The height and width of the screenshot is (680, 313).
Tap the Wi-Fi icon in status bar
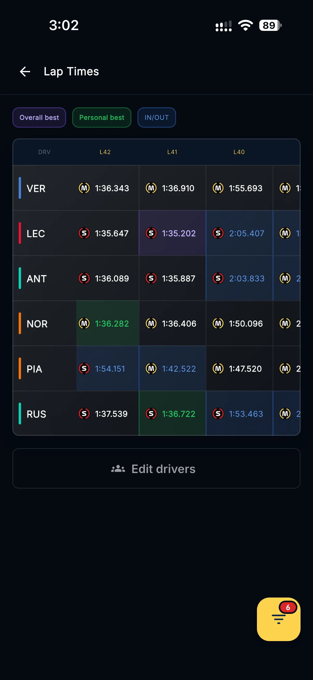[x=245, y=25]
